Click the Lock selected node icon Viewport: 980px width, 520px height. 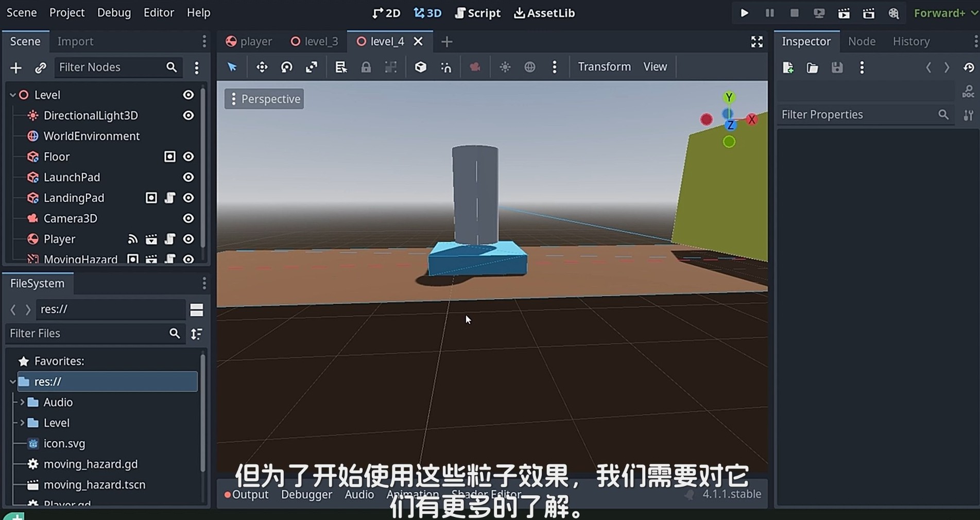tap(366, 67)
